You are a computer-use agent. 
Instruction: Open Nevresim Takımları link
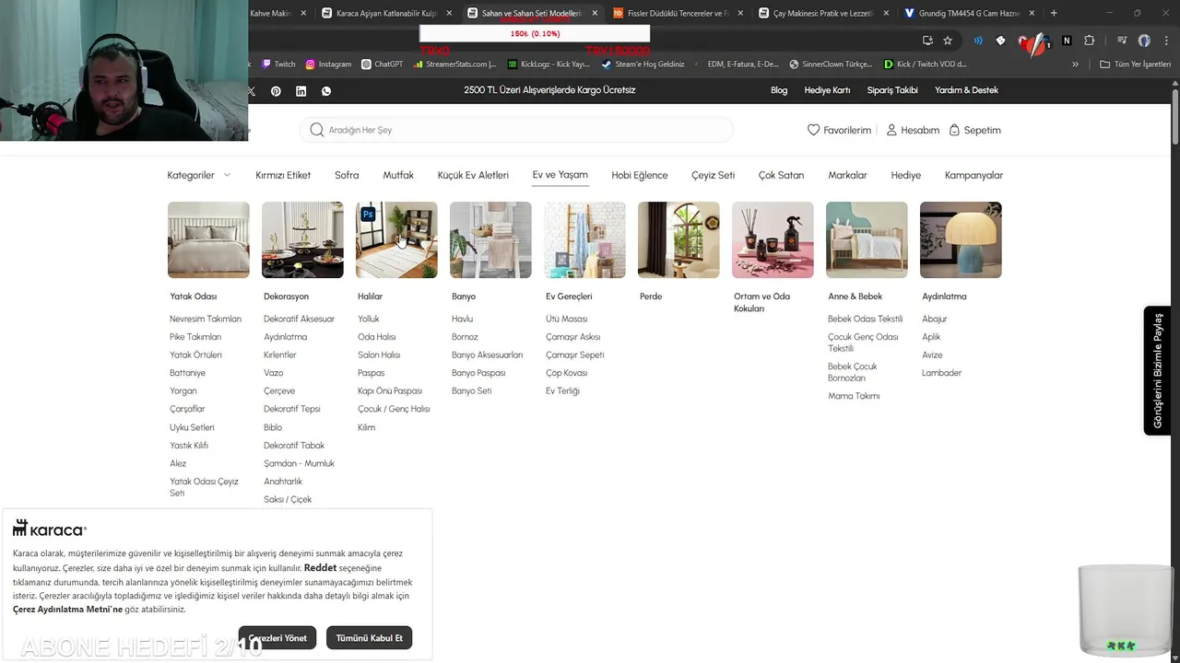(206, 319)
